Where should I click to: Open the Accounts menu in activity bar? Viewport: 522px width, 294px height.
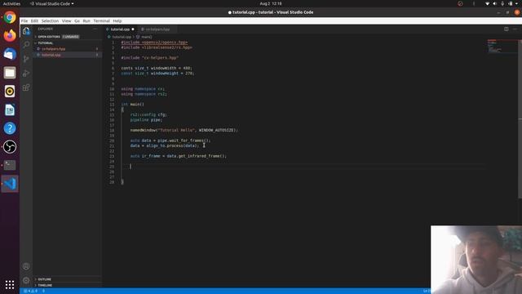pyautogui.click(x=26, y=266)
